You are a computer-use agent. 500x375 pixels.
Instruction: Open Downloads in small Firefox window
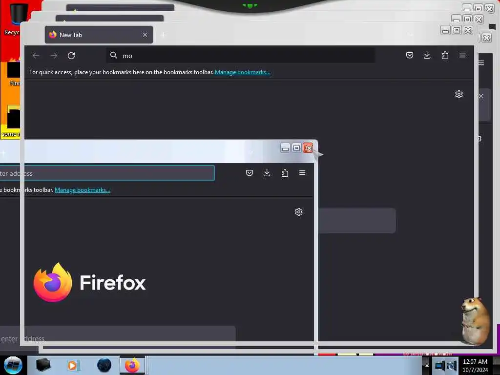click(267, 173)
